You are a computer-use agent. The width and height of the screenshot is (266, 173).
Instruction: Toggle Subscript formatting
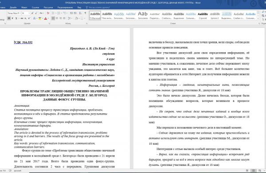coord(25,18)
